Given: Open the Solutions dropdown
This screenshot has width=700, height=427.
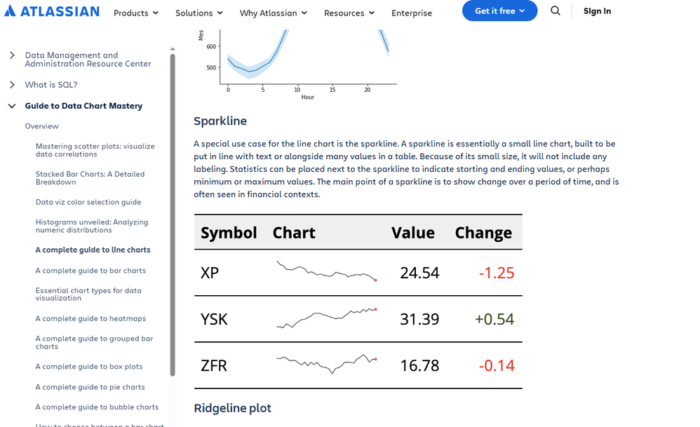Looking at the screenshot, I should (x=199, y=13).
